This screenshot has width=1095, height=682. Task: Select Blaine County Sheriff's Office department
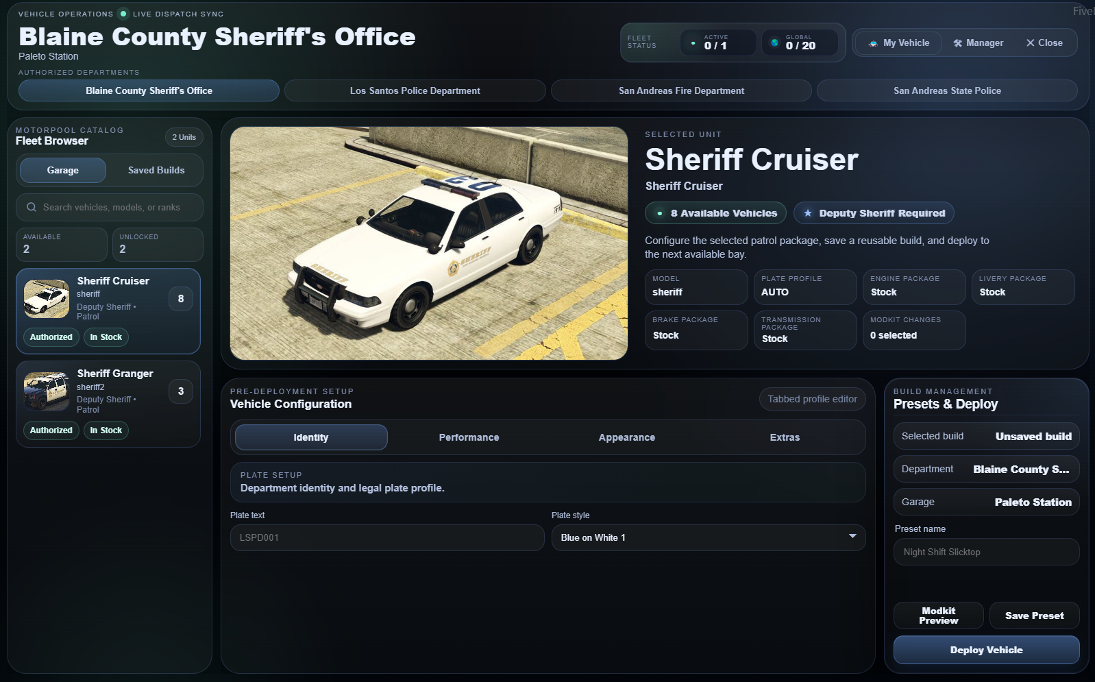(x=149, y=90)
